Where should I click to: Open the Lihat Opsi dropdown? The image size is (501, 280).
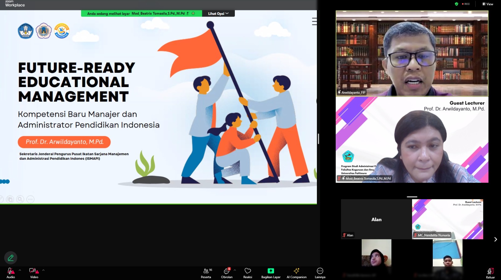218,13
